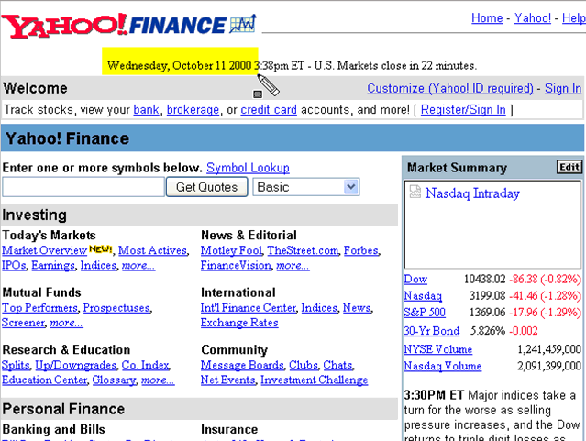The width and height of the screenshot is (586, 441).
Task: Open the Basic view dropdown
Action: pyautogui.click(x=306, y=187)
